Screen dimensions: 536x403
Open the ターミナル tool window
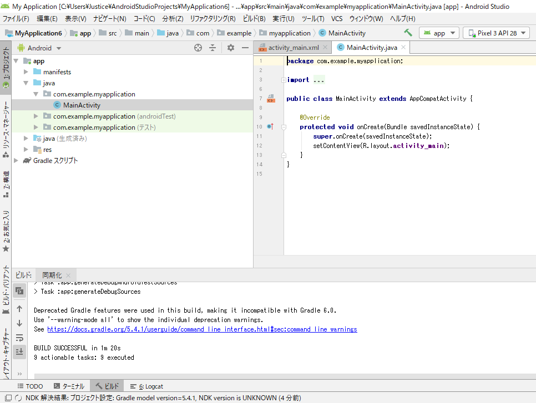69,386
